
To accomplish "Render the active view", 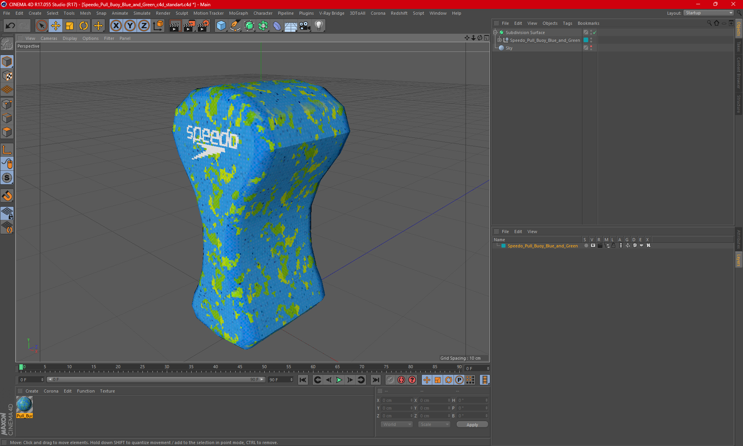I will tap(175, 26).
